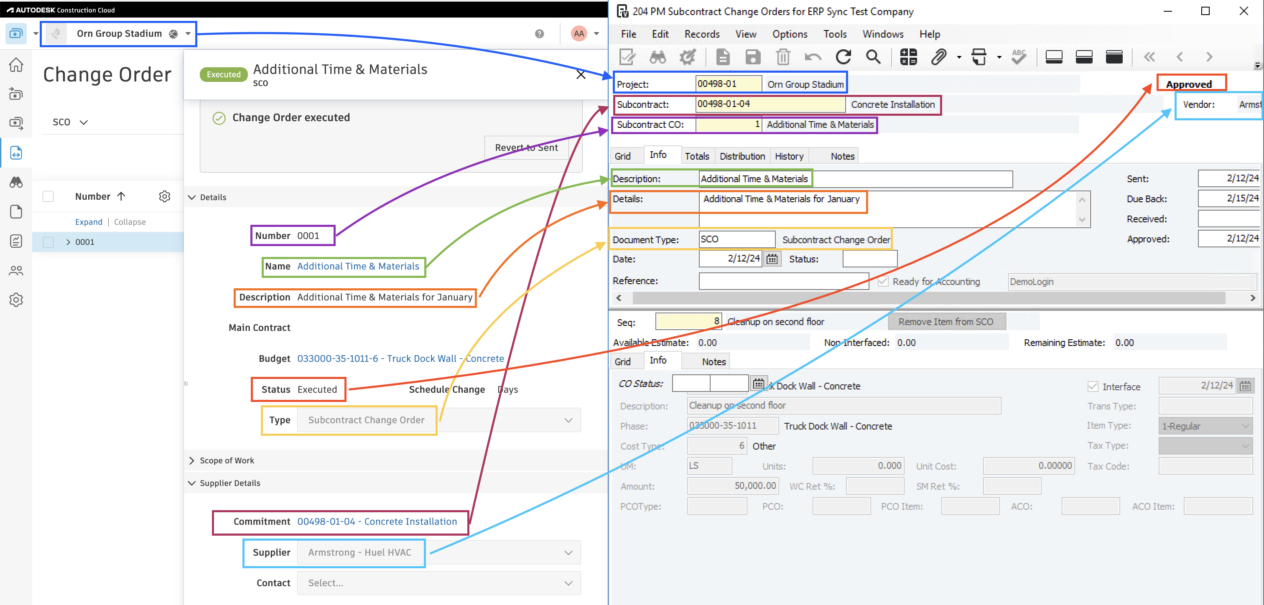Click the printer icon in ERP toolbar
The image size is (1264, 605).
click(x=979, y=57)
